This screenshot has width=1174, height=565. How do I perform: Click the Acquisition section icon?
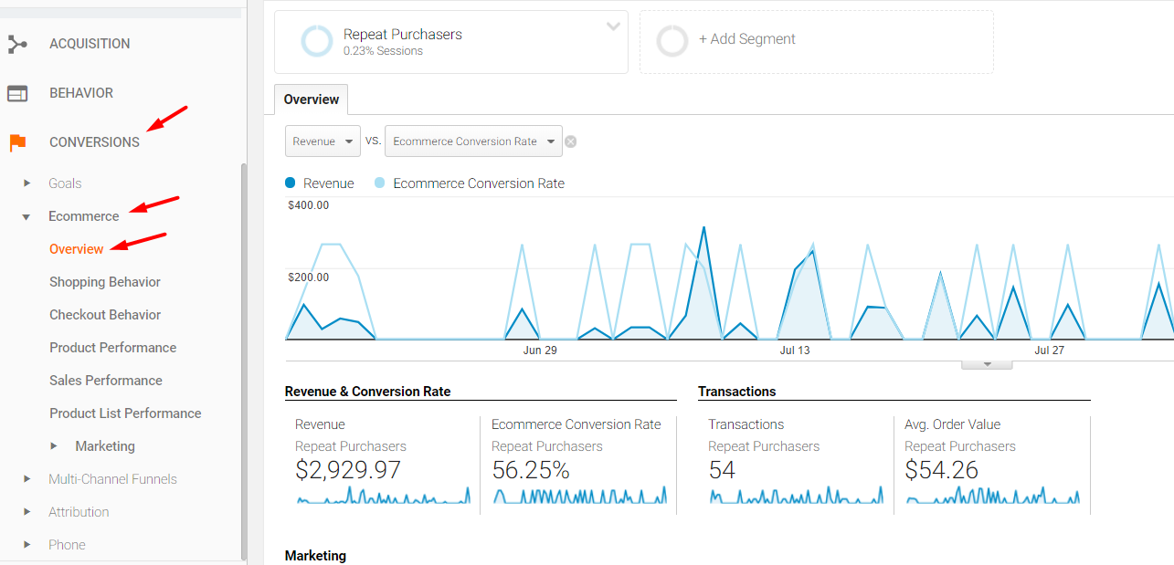point(17,44)
